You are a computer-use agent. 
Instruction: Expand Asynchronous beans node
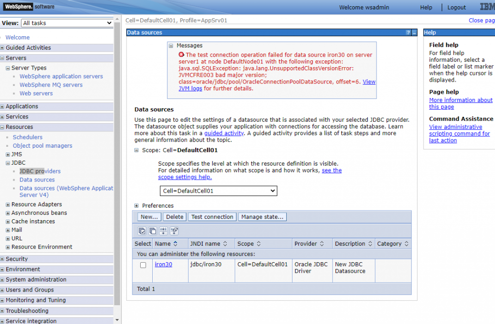click(8, 213)
